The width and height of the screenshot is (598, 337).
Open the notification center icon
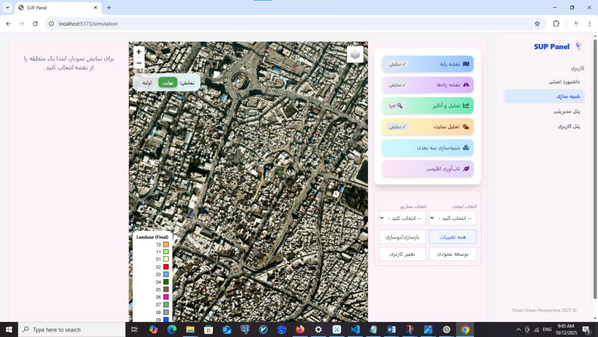[587, 330]
